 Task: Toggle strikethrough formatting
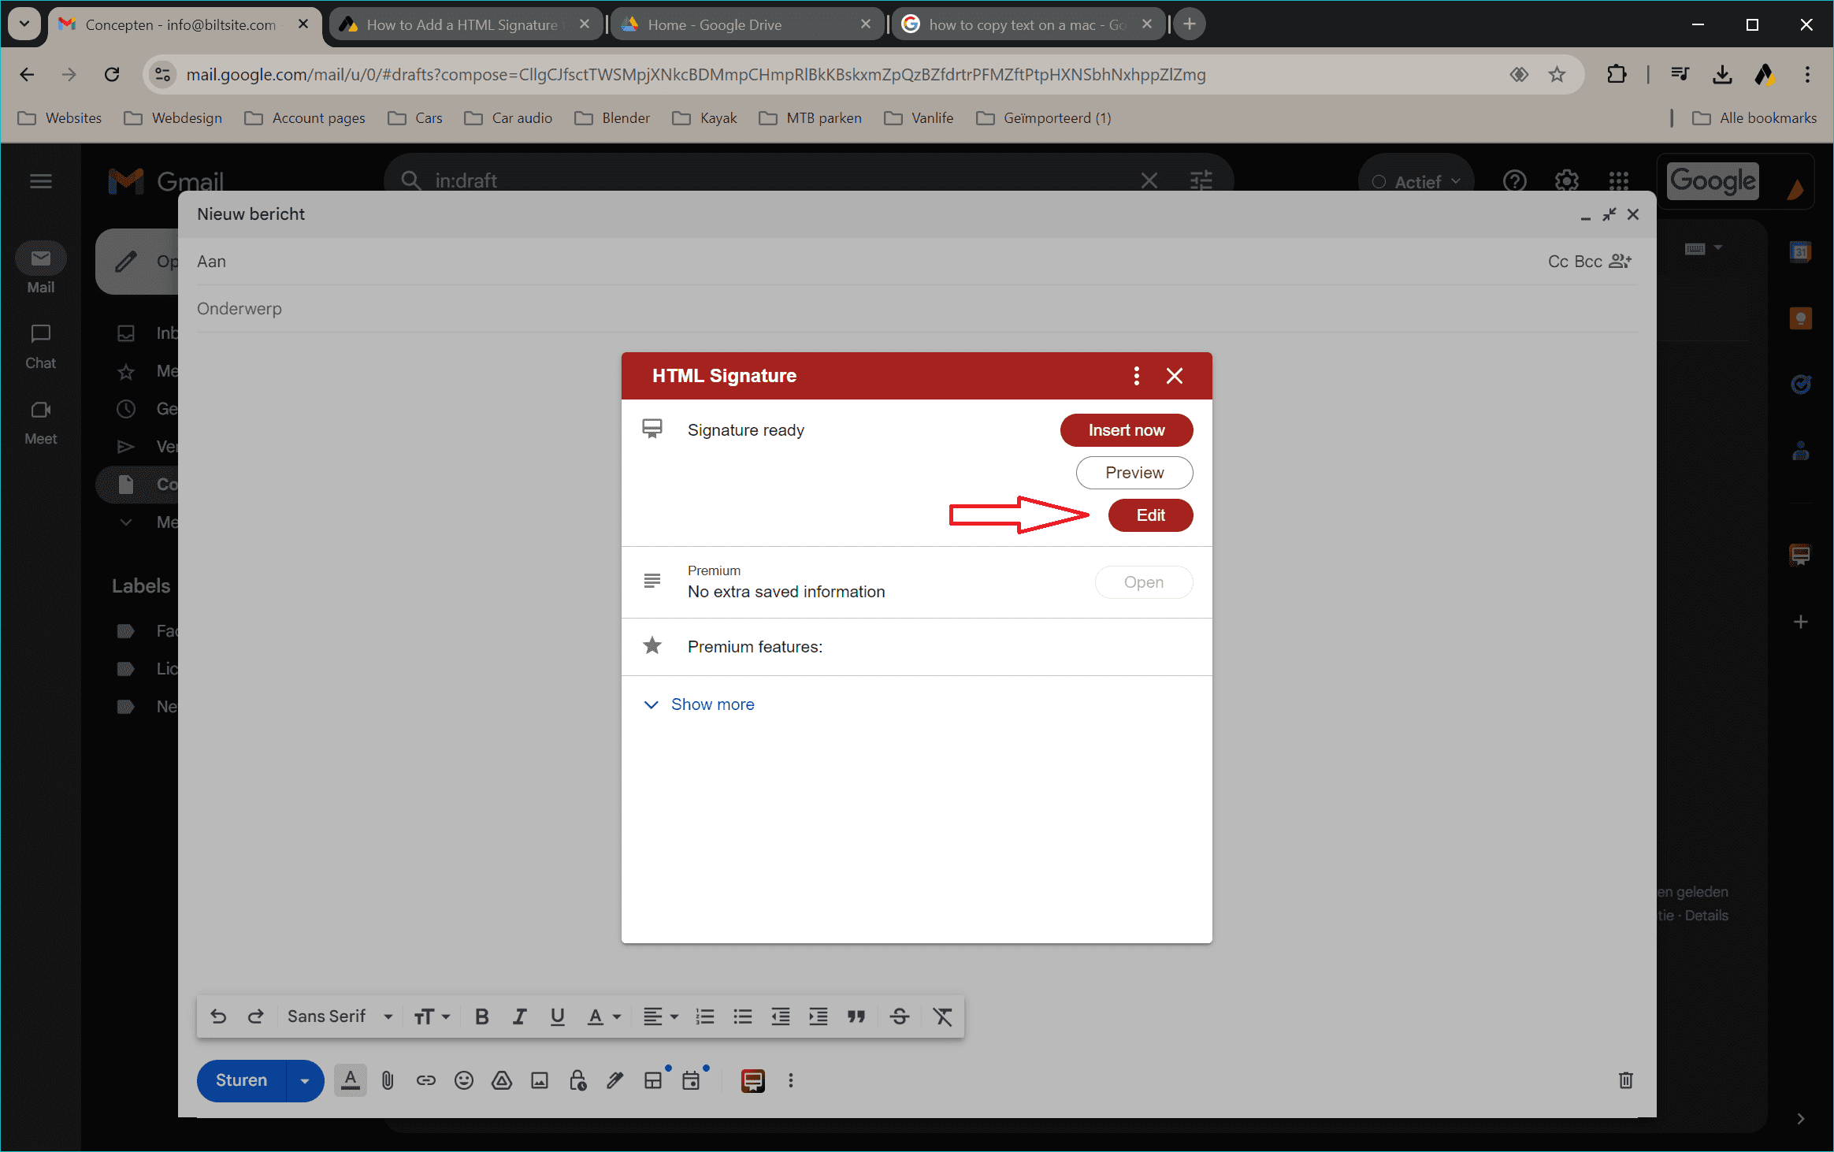click(899, 1016)
